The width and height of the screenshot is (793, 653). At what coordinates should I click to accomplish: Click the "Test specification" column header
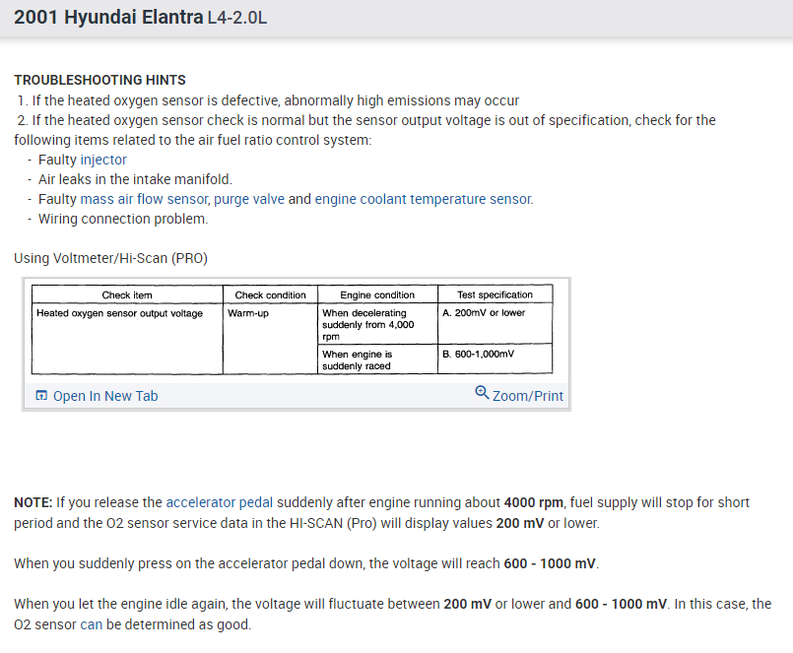pos(495,294)
